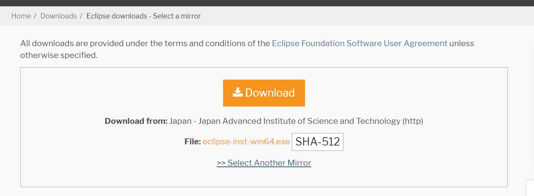Click the orange Download button
This screenshot has width=534, height=196.
(x=264, y=93)
